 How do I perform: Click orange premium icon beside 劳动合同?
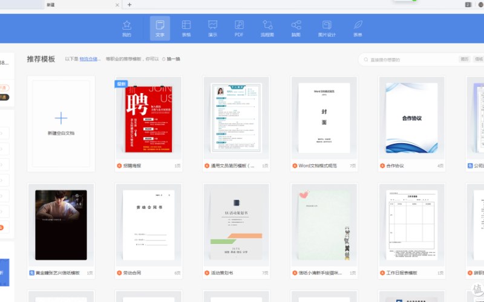[119, 273]
